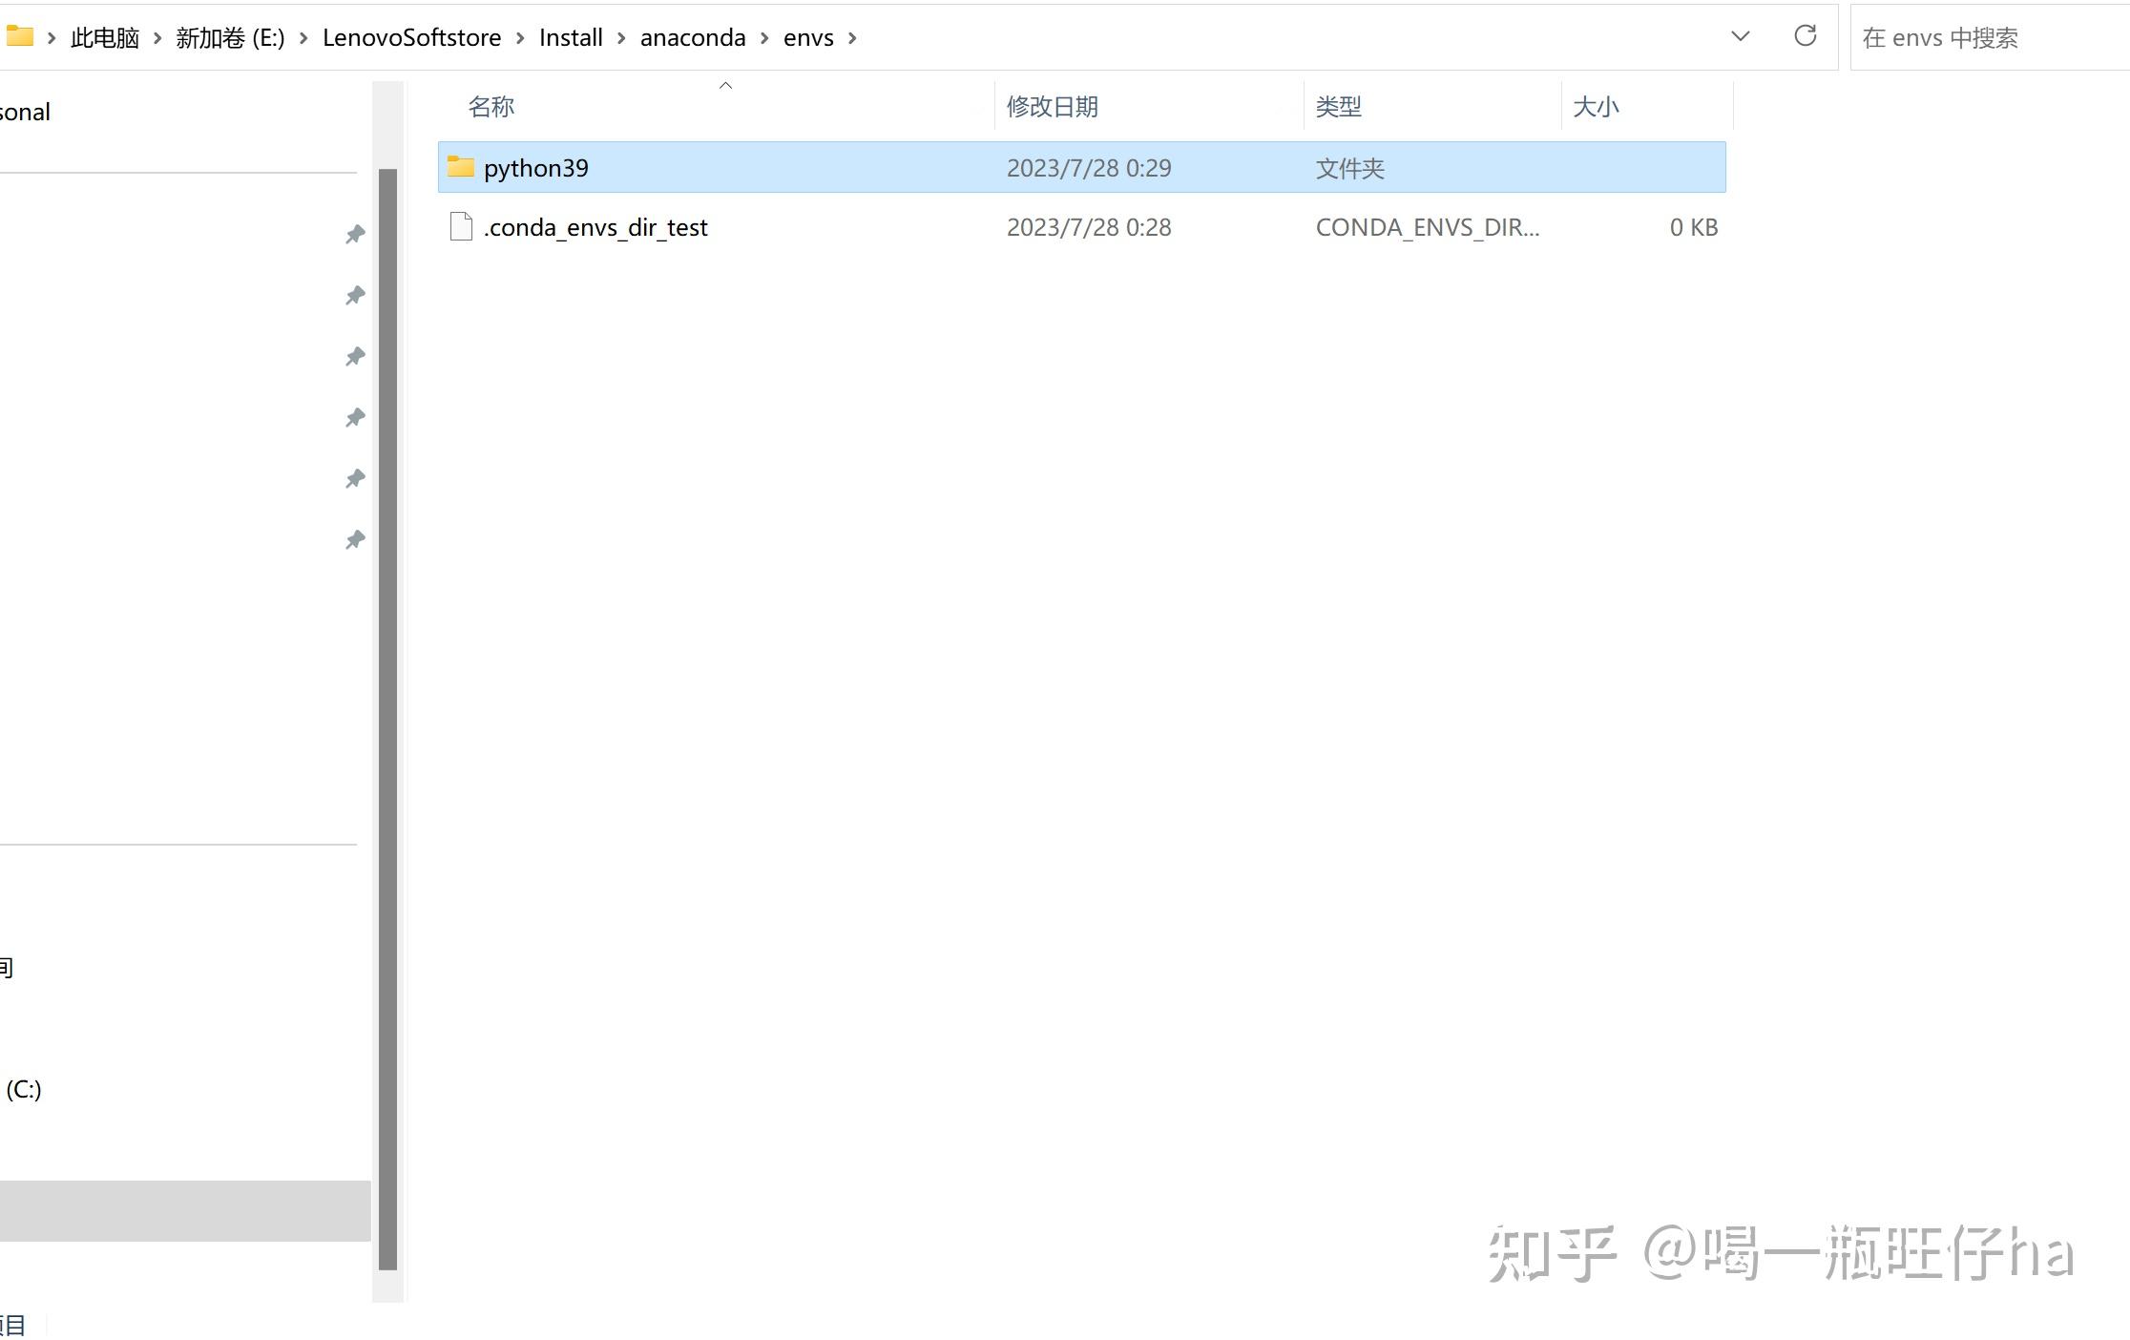Click date 2023/7/28 0:28 of conda test file

tap(1089, 227)
